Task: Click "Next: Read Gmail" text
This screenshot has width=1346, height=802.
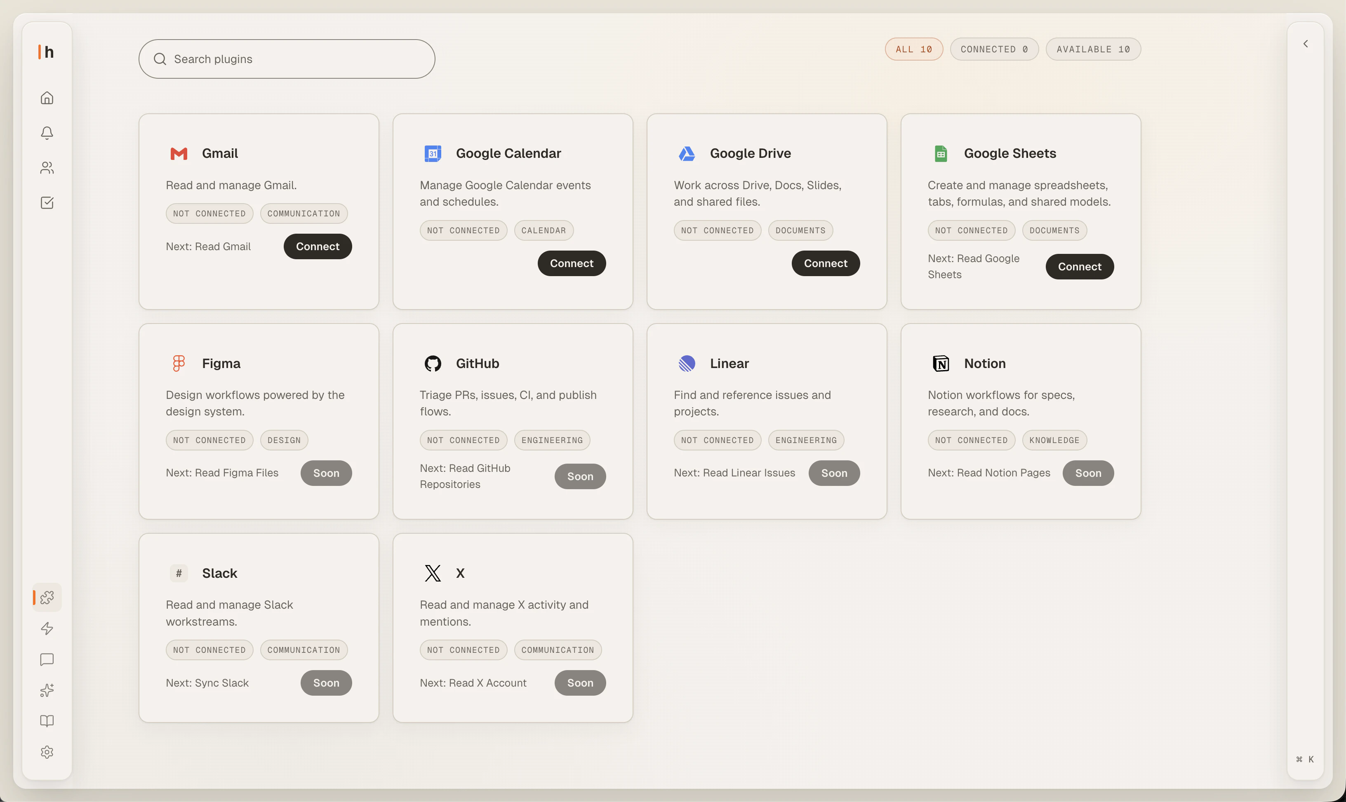Action: tap(208, 246)
